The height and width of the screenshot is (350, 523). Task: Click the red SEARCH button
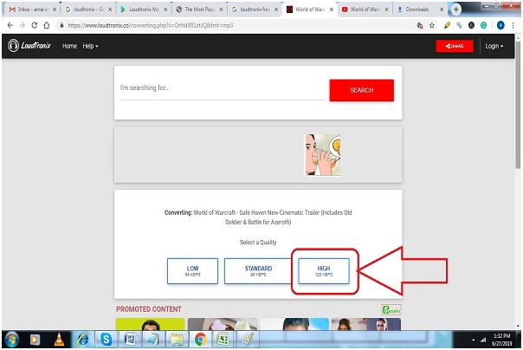(x=362, y=90)
